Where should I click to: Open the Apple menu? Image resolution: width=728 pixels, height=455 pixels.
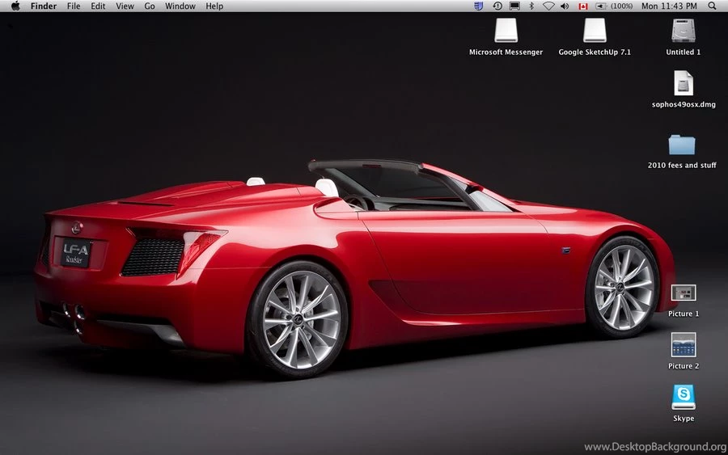coord(15,6)
